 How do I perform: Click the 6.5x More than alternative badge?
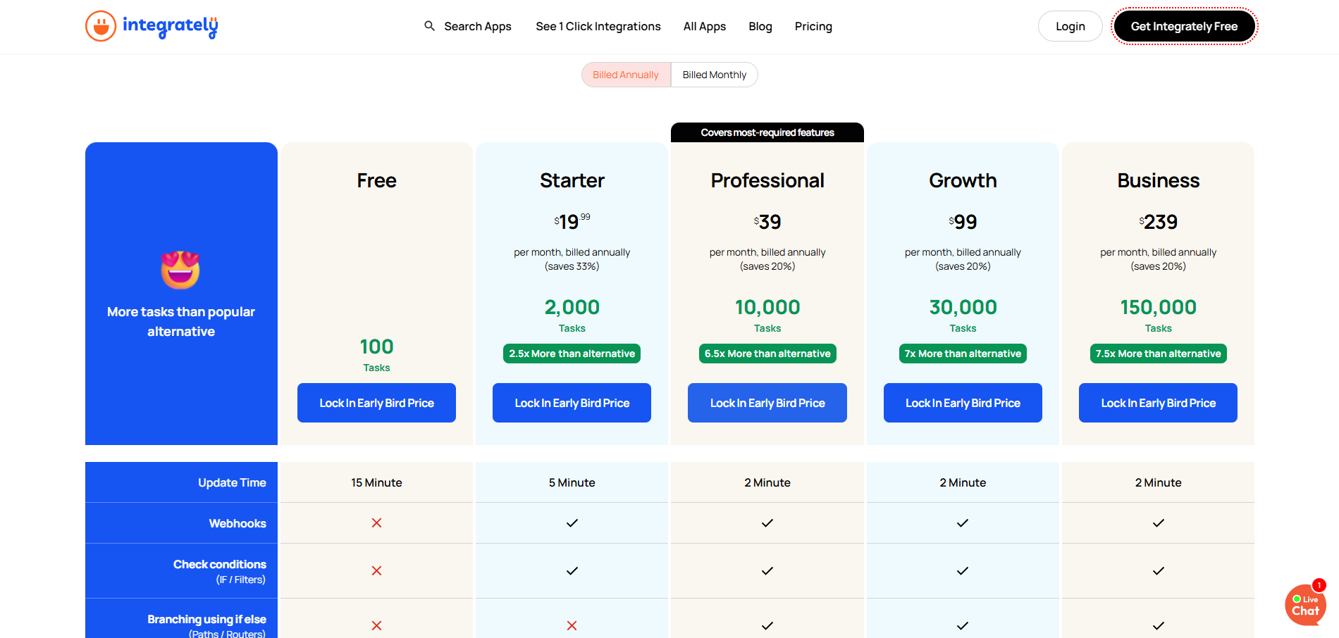point(767,353)
